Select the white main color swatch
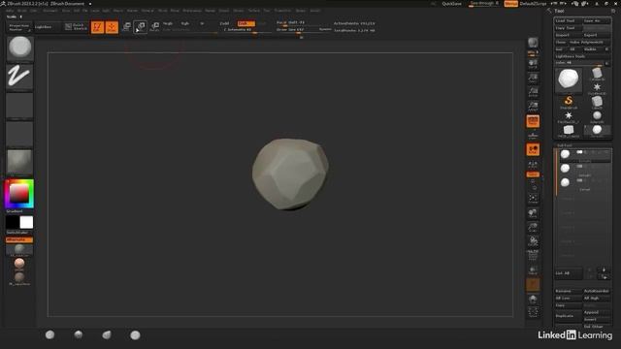The image size is (621, 349). (x=26, y=222)
